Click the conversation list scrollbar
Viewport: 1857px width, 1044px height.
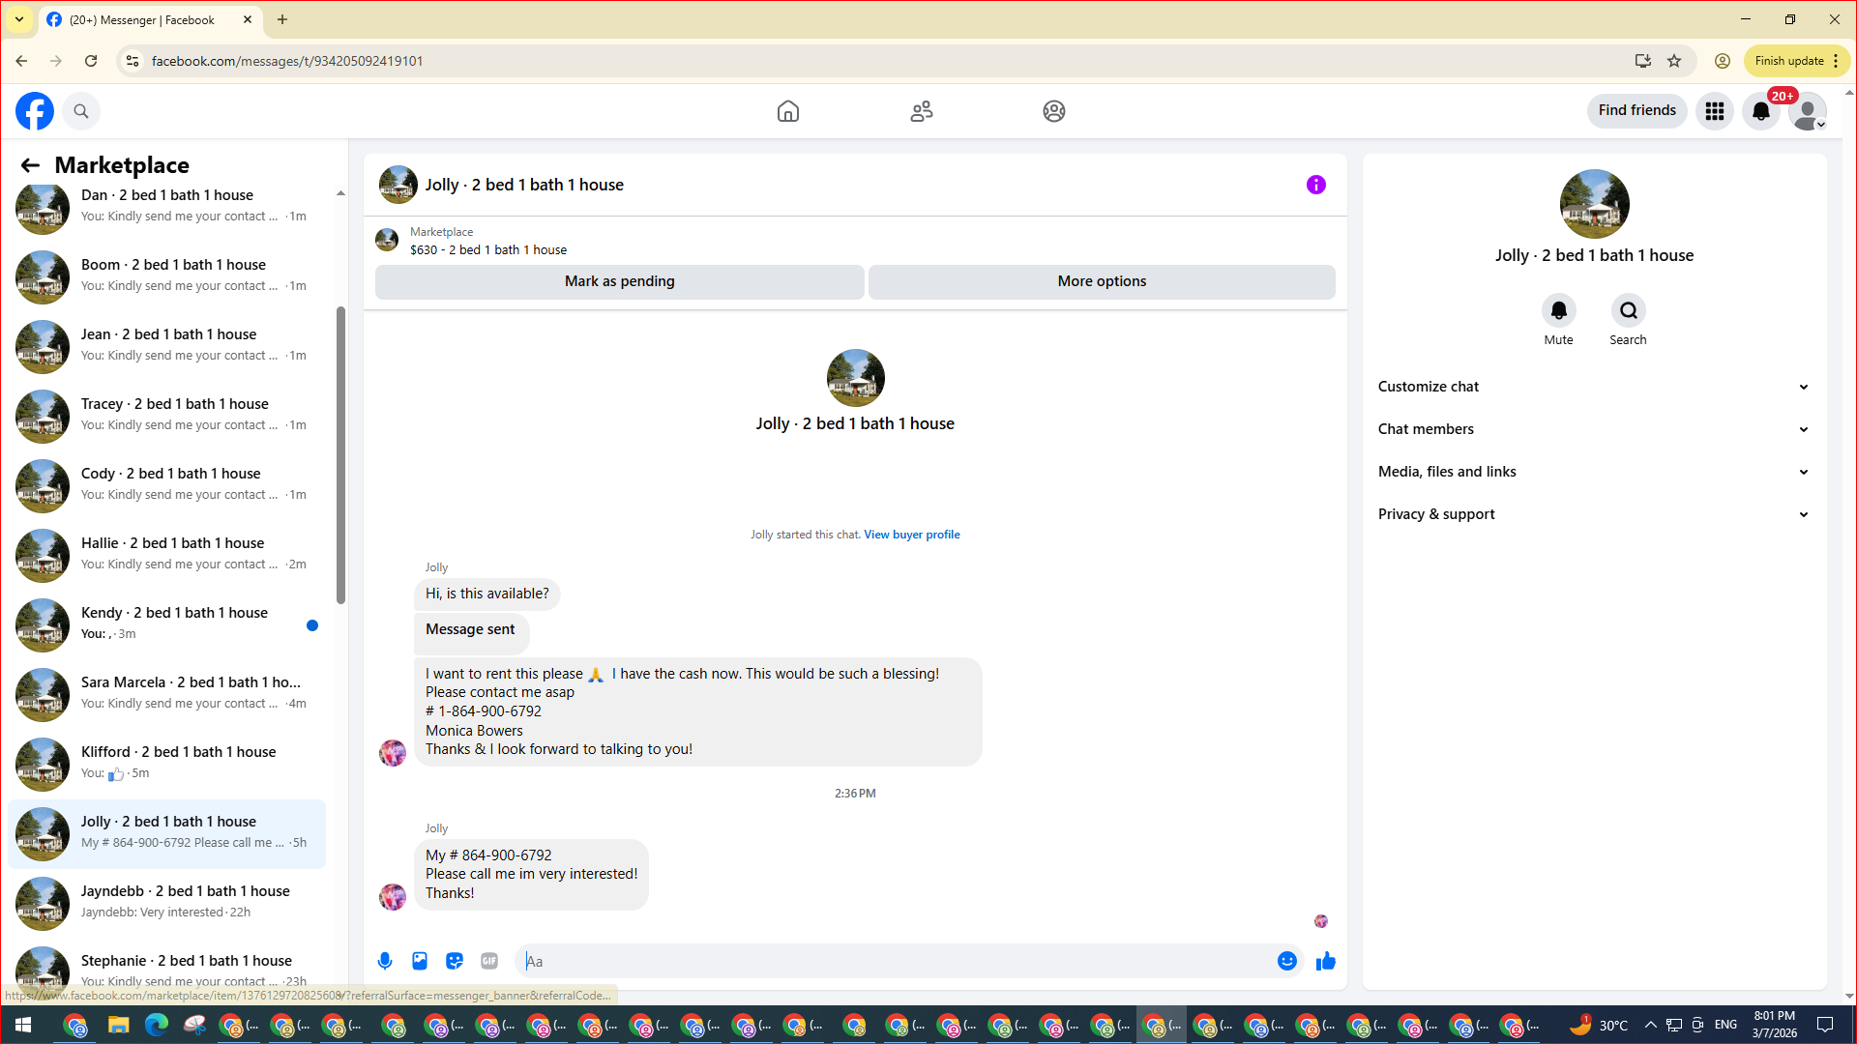[340, 454]
